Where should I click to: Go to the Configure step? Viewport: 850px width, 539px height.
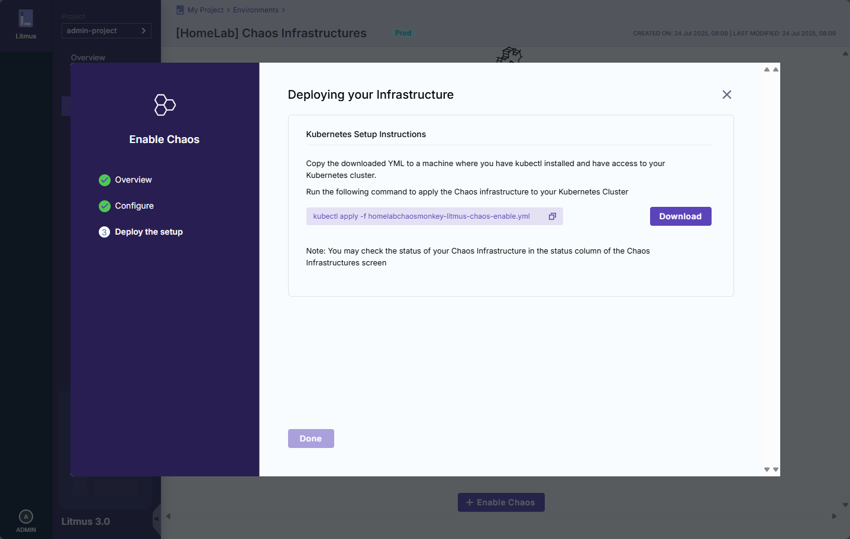[x=134, y=206]
